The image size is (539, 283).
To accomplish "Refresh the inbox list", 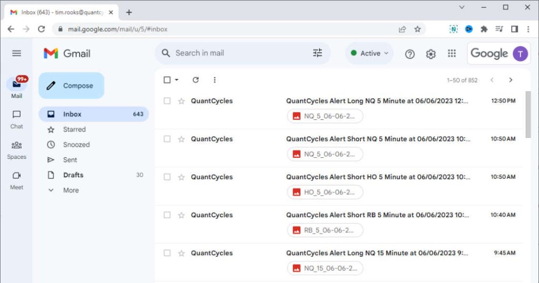I will pos(196,80).
